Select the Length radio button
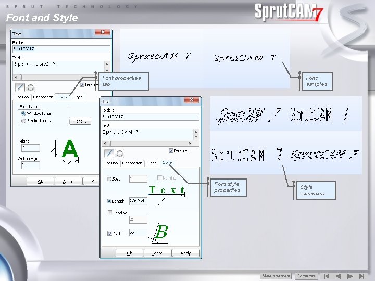 pos(109,201)
